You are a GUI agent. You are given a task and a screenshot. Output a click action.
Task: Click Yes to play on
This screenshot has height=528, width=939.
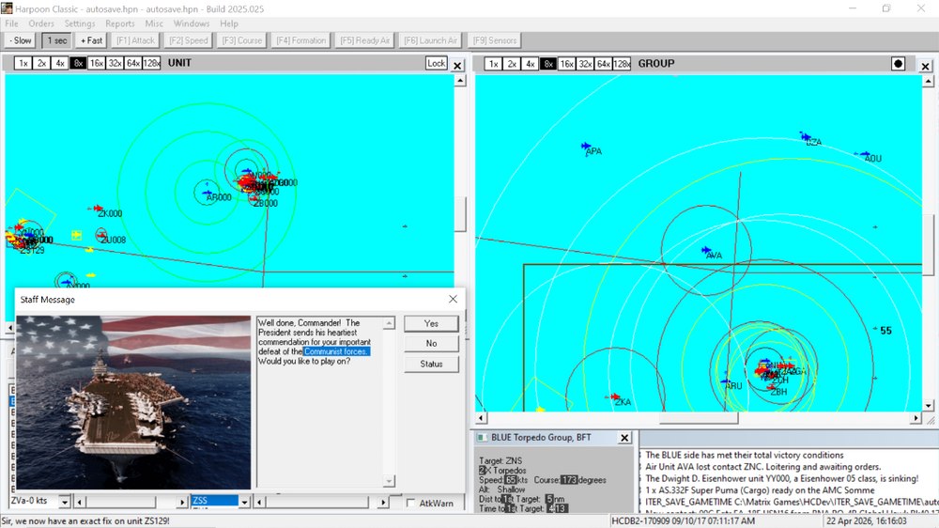tap(431, 323)
